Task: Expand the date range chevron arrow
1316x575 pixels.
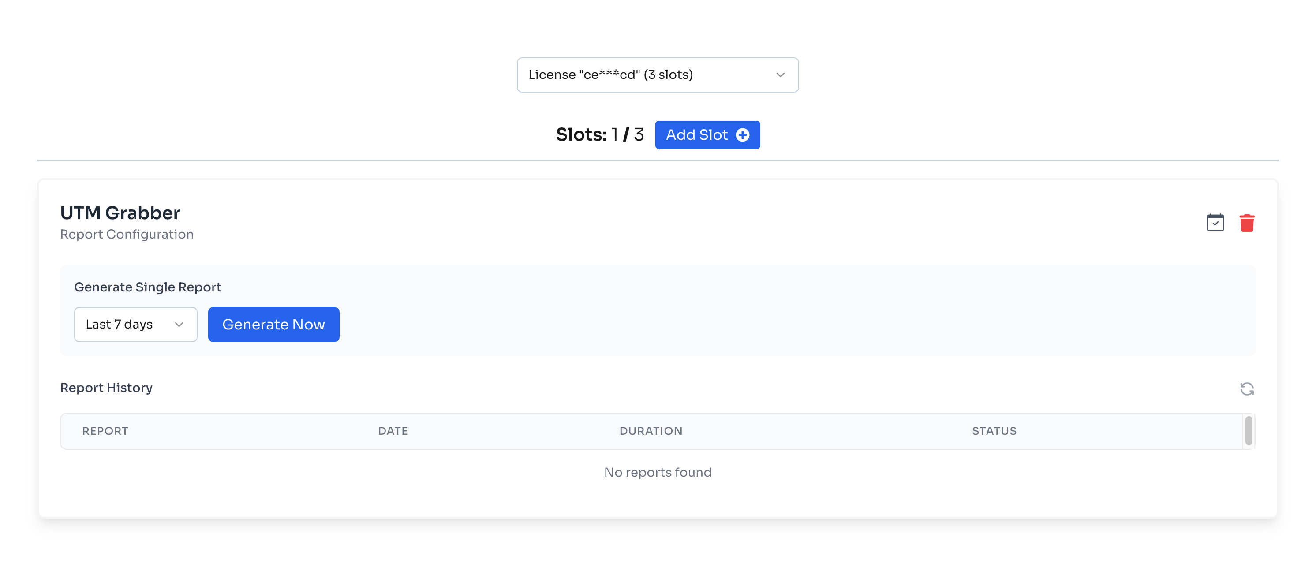Action: [179, 324]
